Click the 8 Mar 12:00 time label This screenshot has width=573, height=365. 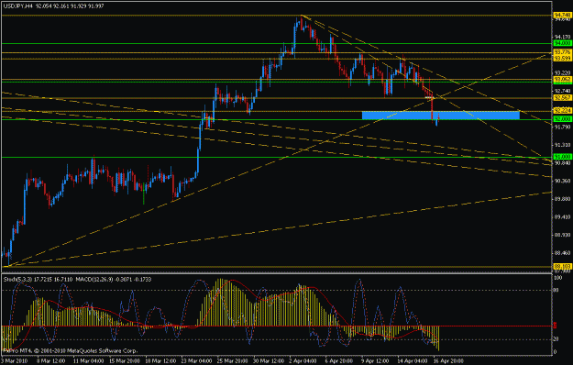coord(50,360)
